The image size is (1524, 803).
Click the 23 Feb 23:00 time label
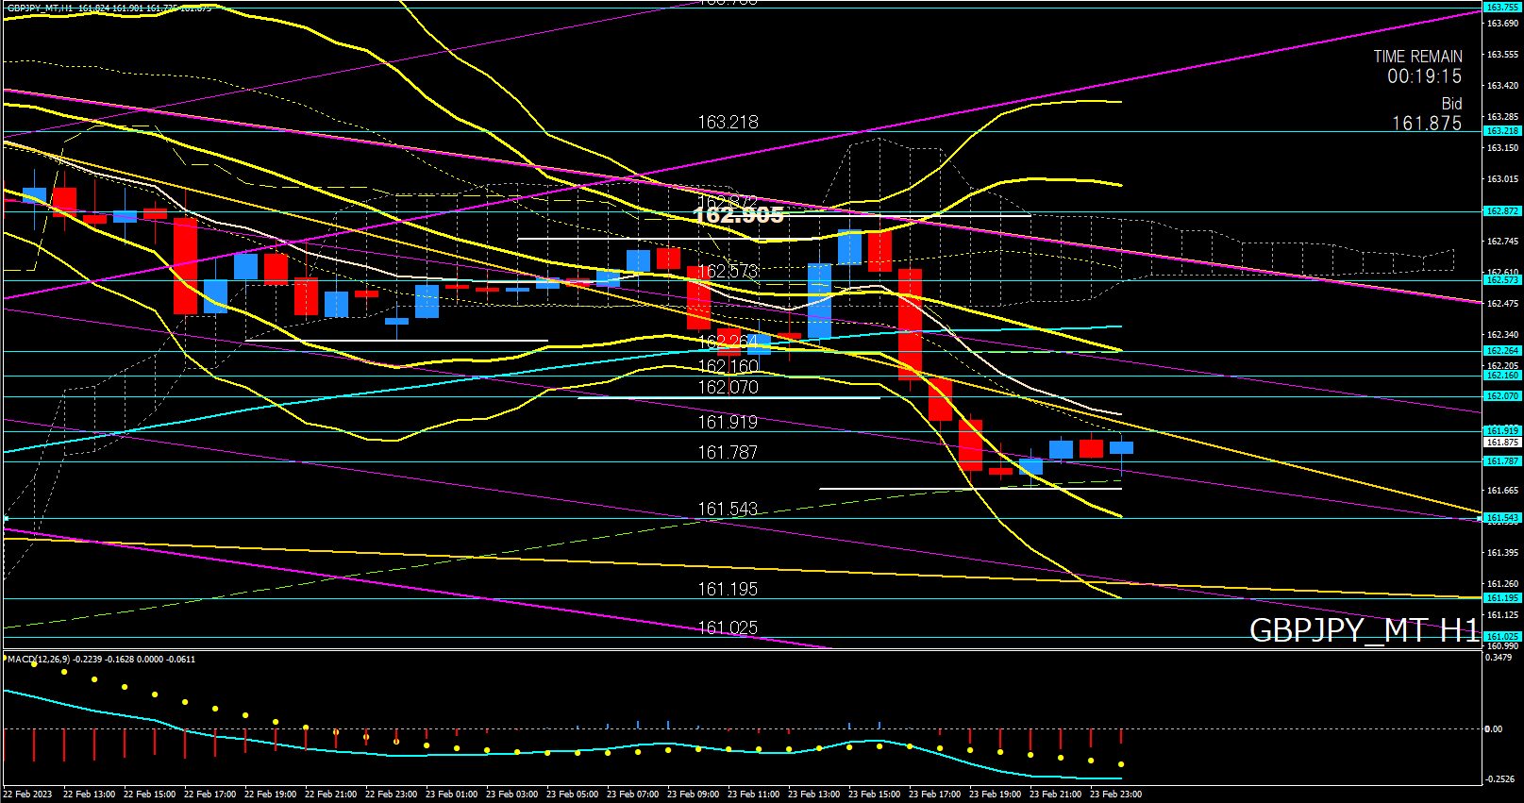point(1114,795)
